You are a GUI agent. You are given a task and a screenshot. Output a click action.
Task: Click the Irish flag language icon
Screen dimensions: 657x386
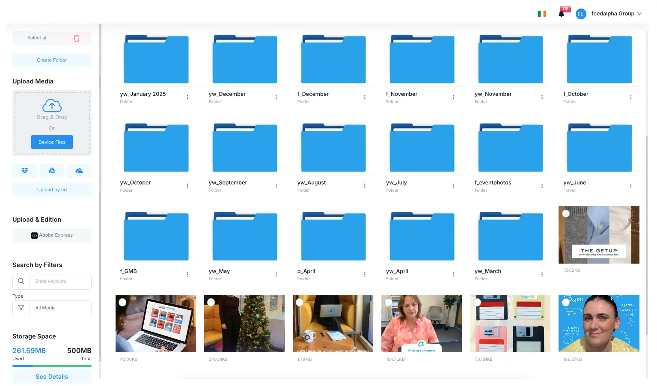click(542, 14)
